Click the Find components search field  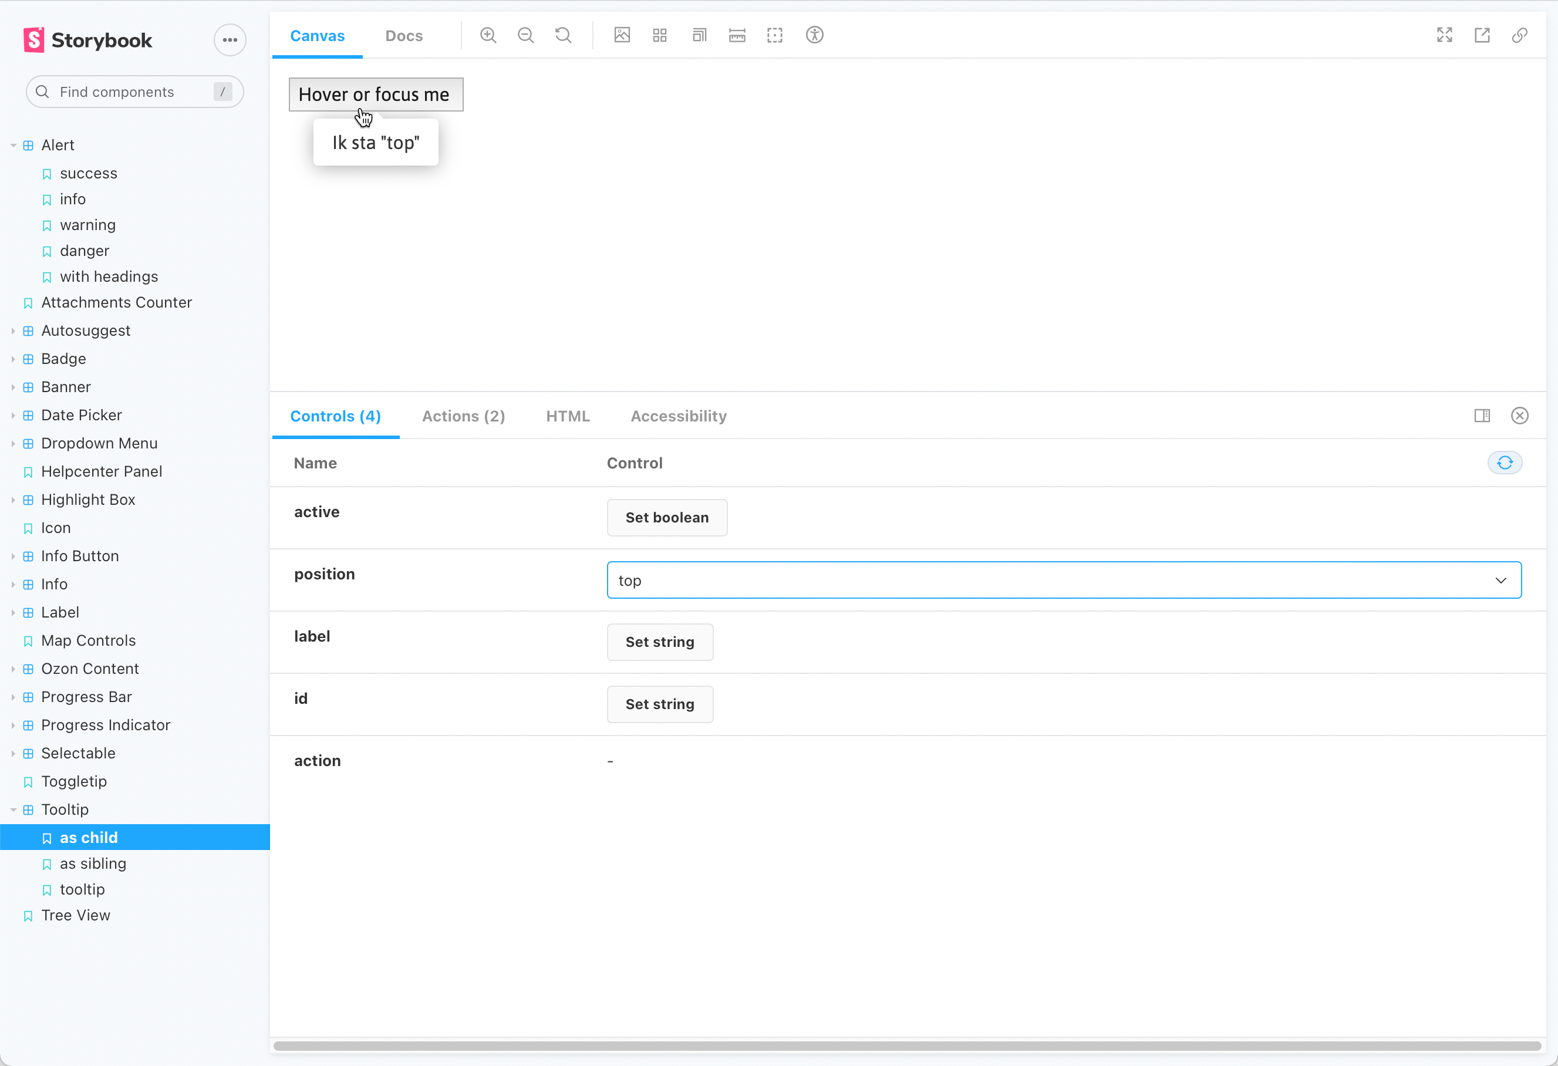tap(133, 92)
